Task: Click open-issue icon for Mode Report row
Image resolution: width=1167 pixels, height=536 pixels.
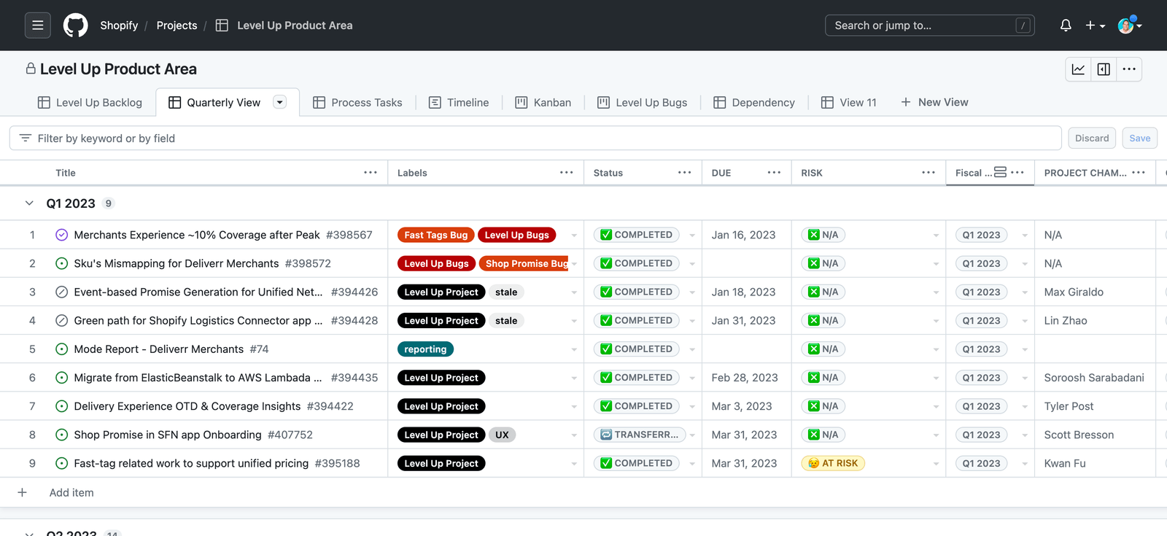Action: pos(62,349)
